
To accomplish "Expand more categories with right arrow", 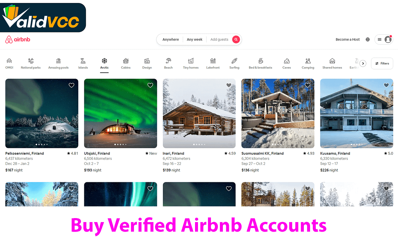I will (x=363, y=63).
